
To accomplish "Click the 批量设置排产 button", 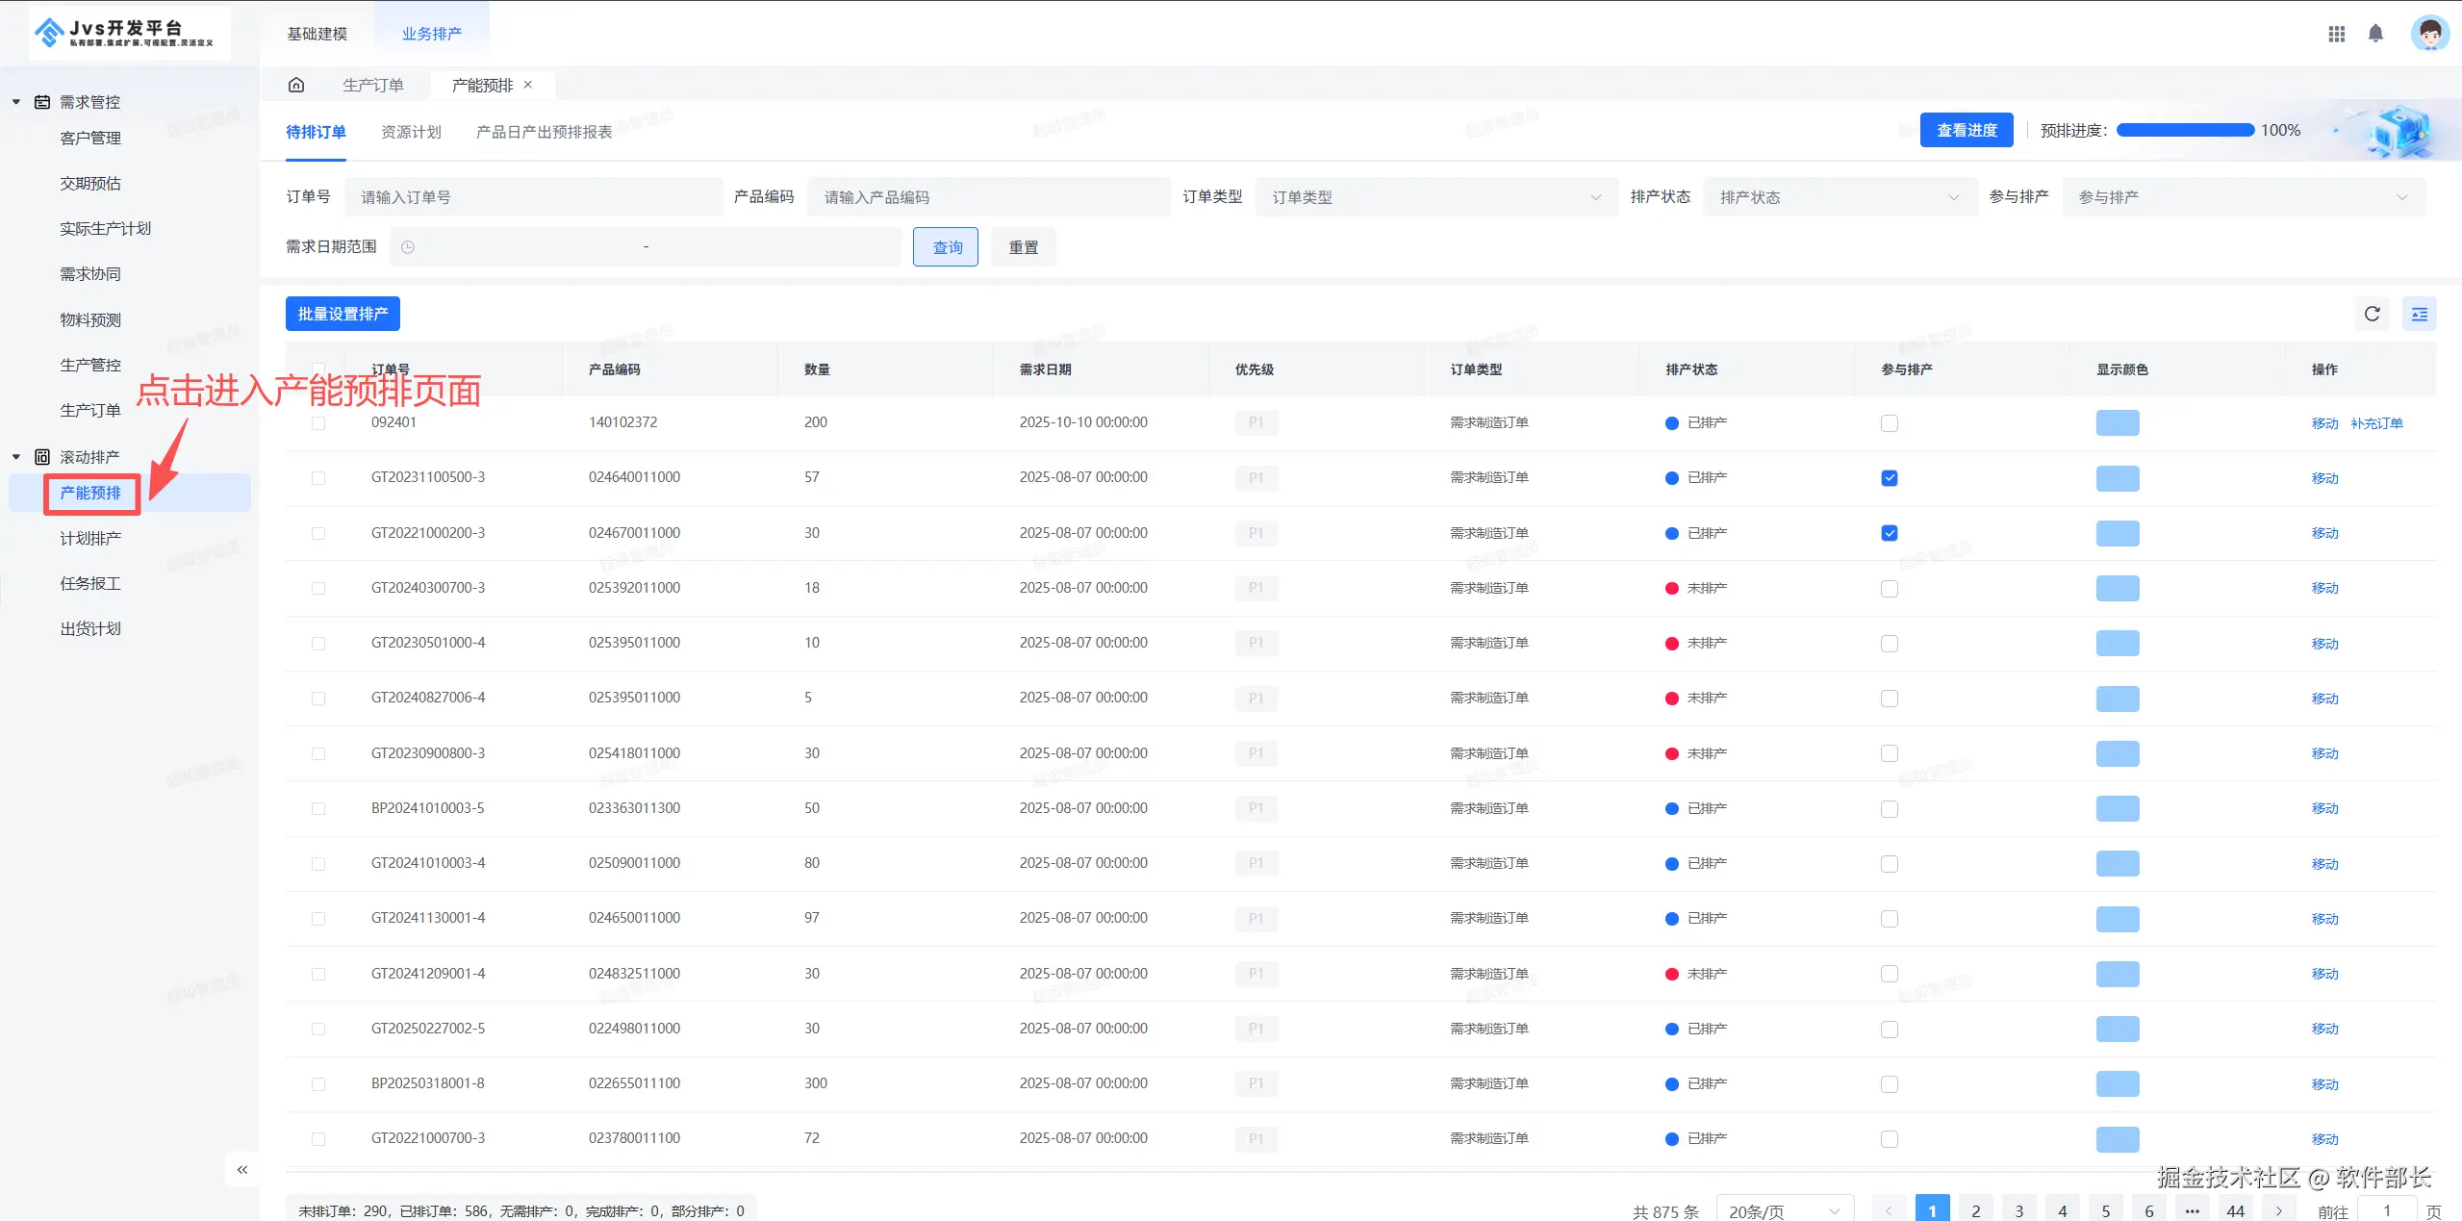I will pos(343,314).
